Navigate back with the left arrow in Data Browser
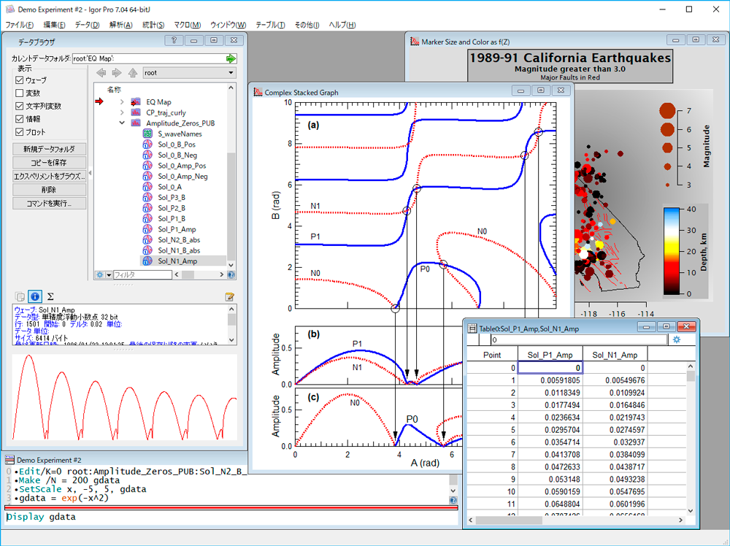730x546 pixels. pos(101,72)
